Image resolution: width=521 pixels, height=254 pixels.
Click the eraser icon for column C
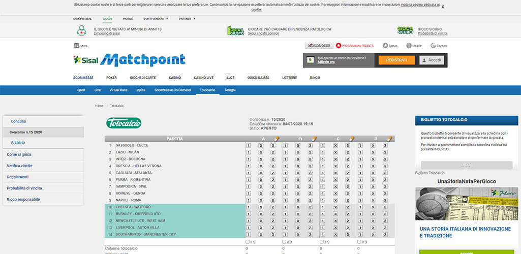click(x=352, y=139)
